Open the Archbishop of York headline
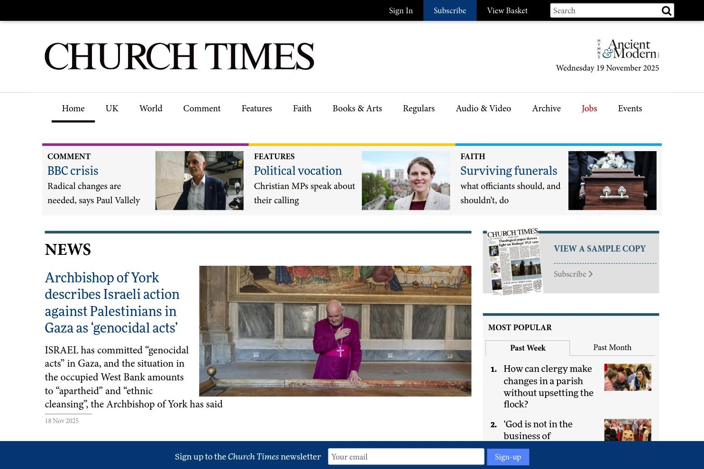Image resolution: width=704 pixels, height=469 pixels. coord(112,303)
